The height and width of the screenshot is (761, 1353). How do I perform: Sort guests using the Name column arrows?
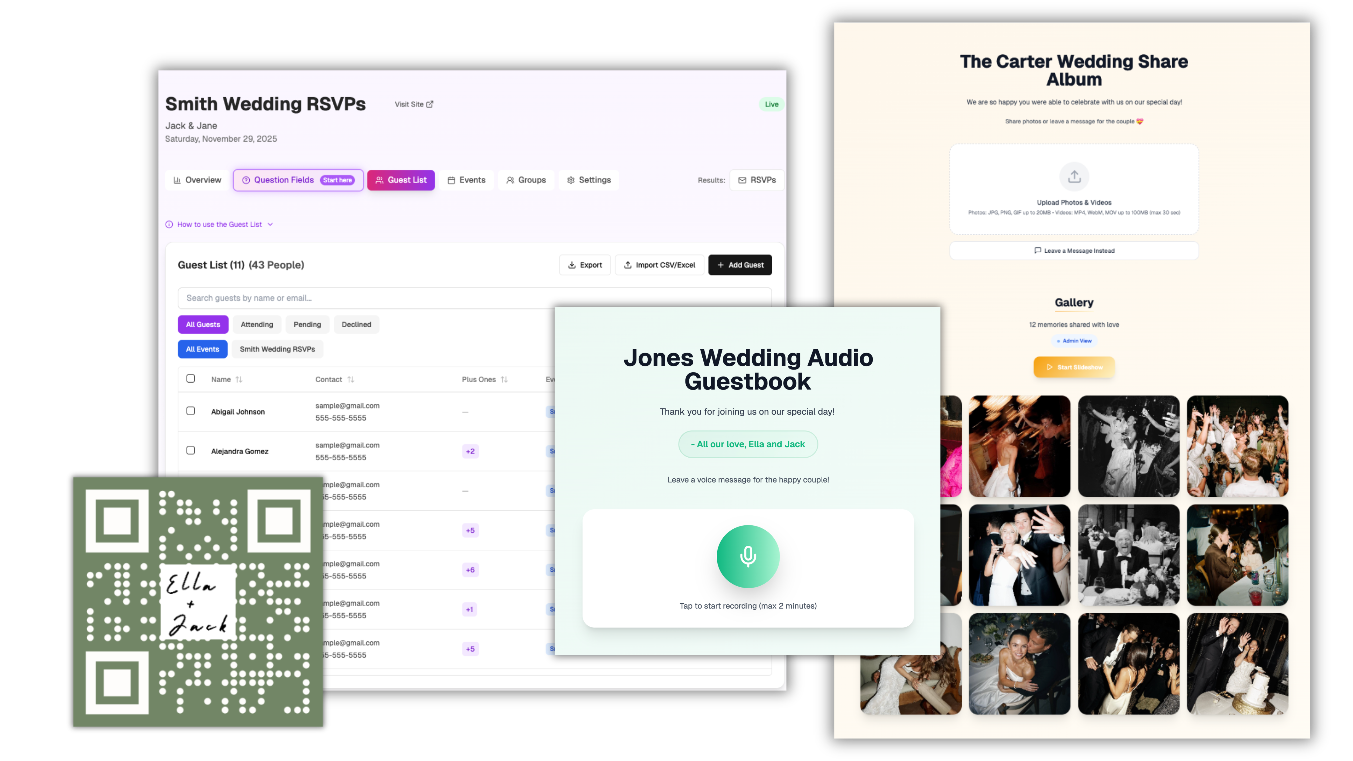[x=239, y=379]
